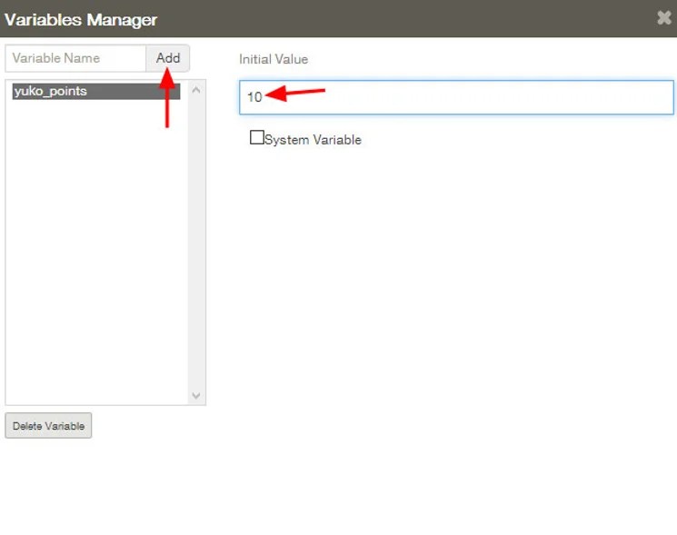
Task: Select the yuko_points variable
Action: (x=95, y=91)
